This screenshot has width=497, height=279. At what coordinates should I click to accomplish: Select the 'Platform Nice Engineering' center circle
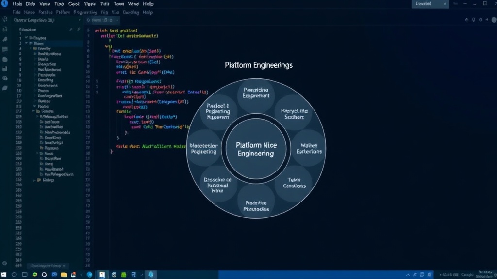coord(256,149)
